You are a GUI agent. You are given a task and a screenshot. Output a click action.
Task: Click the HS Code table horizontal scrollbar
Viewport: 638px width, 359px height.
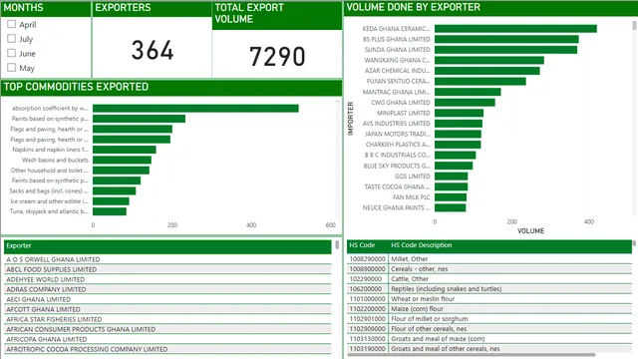click(x=472, y=355)
